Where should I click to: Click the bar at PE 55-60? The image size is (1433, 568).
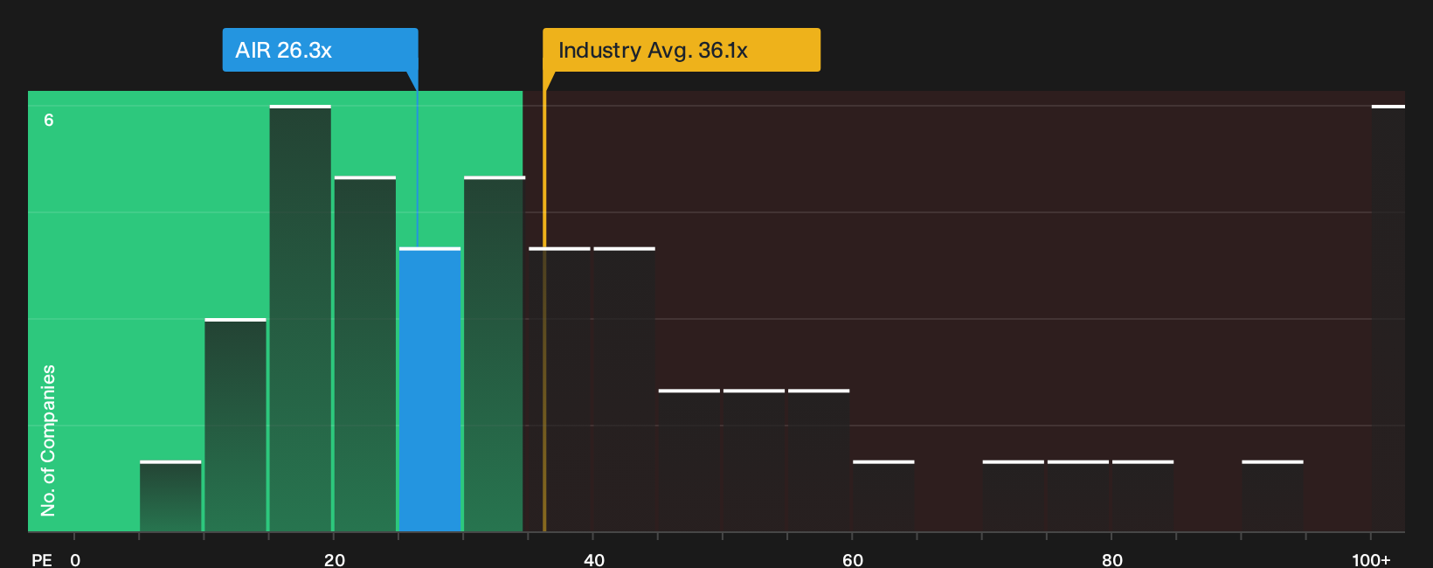[x=819, y=461]
